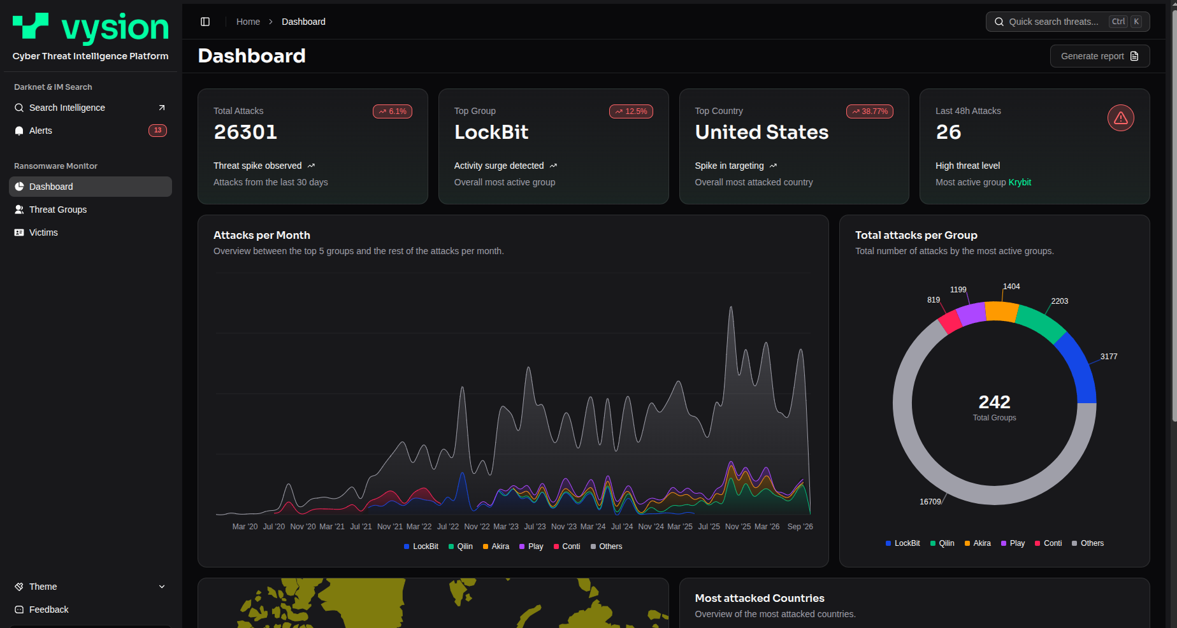
Task: Click the Threat Groups people icon
Action: pos(19,210)
